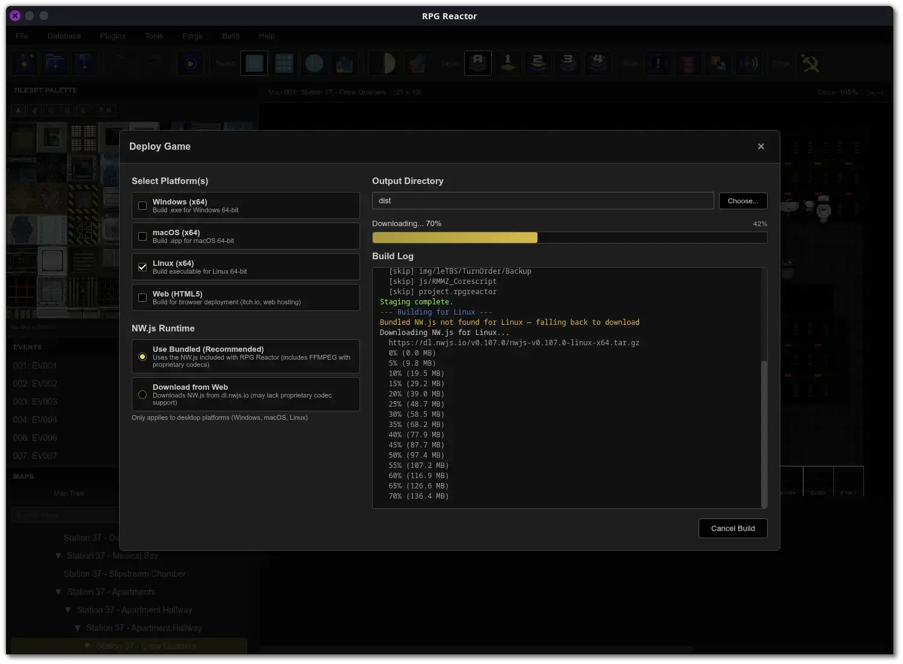Enable the Web (HTML5) platform checkbox
The image size is (903, 664).
point(142,298)
